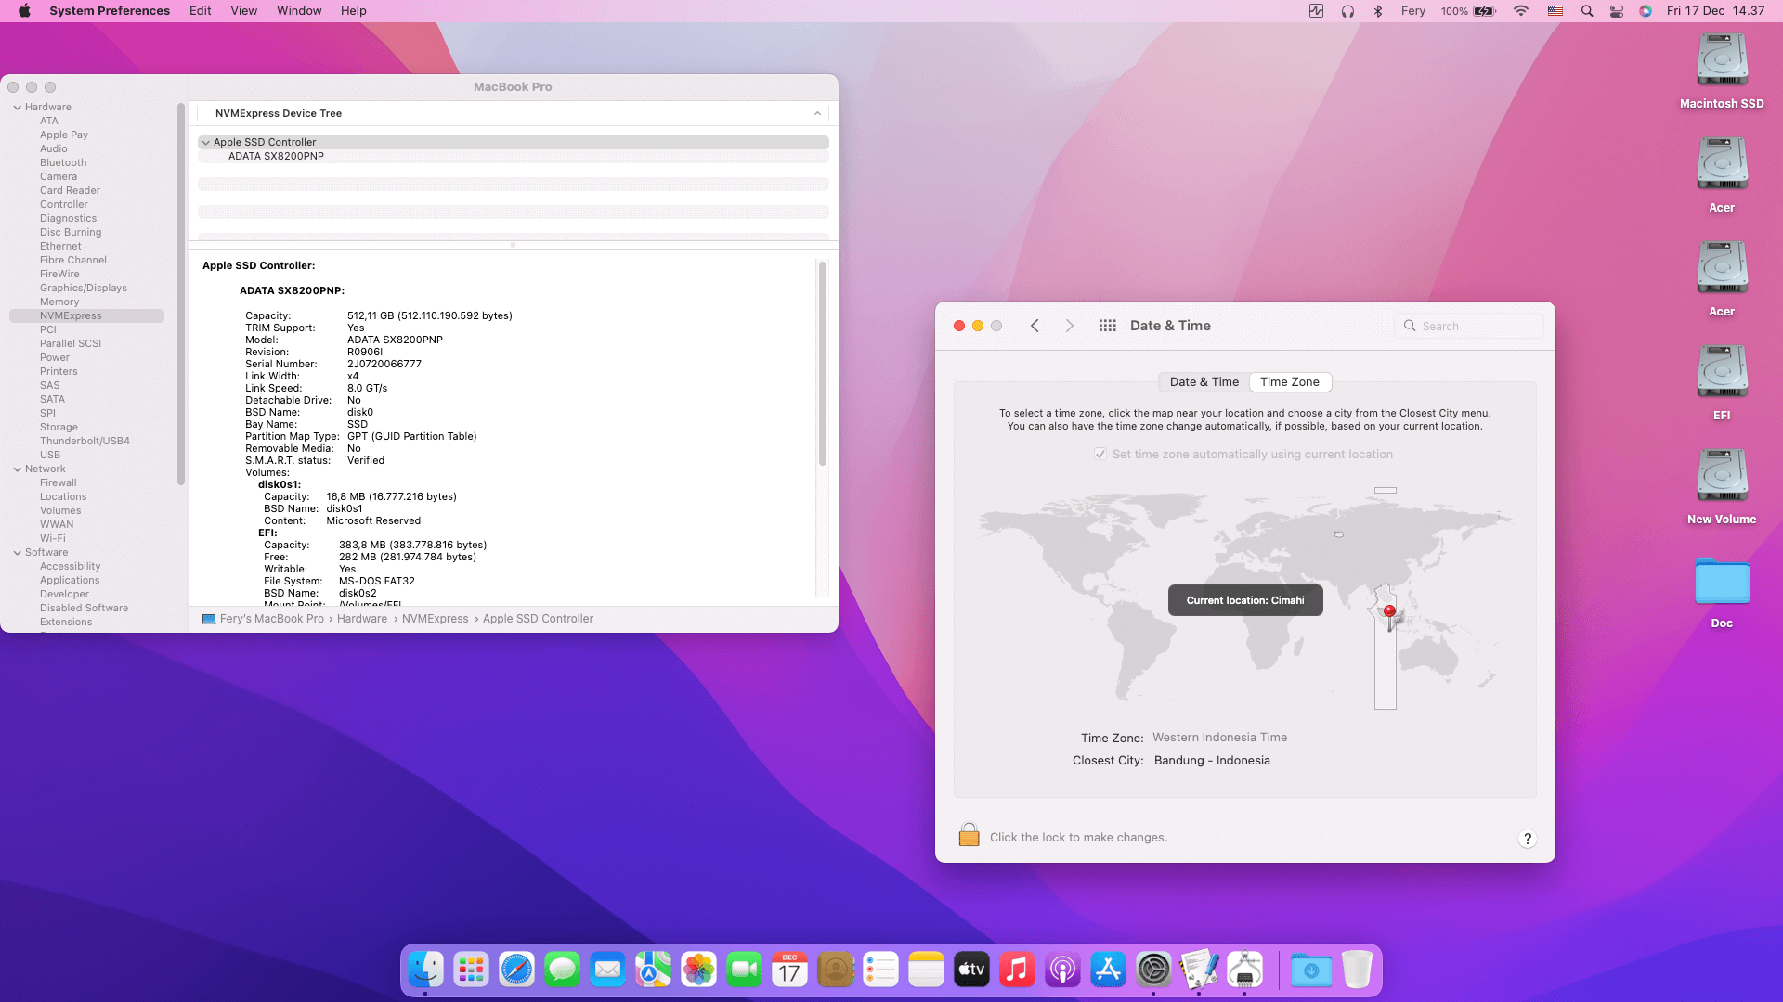
Task: Click the Wi-Fi icon in the menu bar
Action: tap(1520, 11)
